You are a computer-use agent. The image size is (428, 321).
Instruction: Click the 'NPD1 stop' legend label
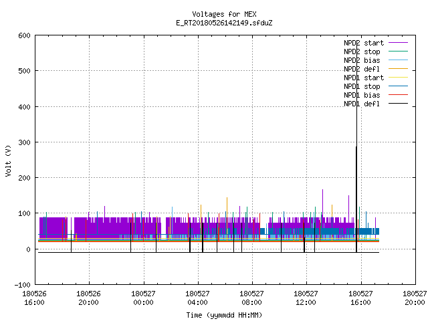click(362, 86)
